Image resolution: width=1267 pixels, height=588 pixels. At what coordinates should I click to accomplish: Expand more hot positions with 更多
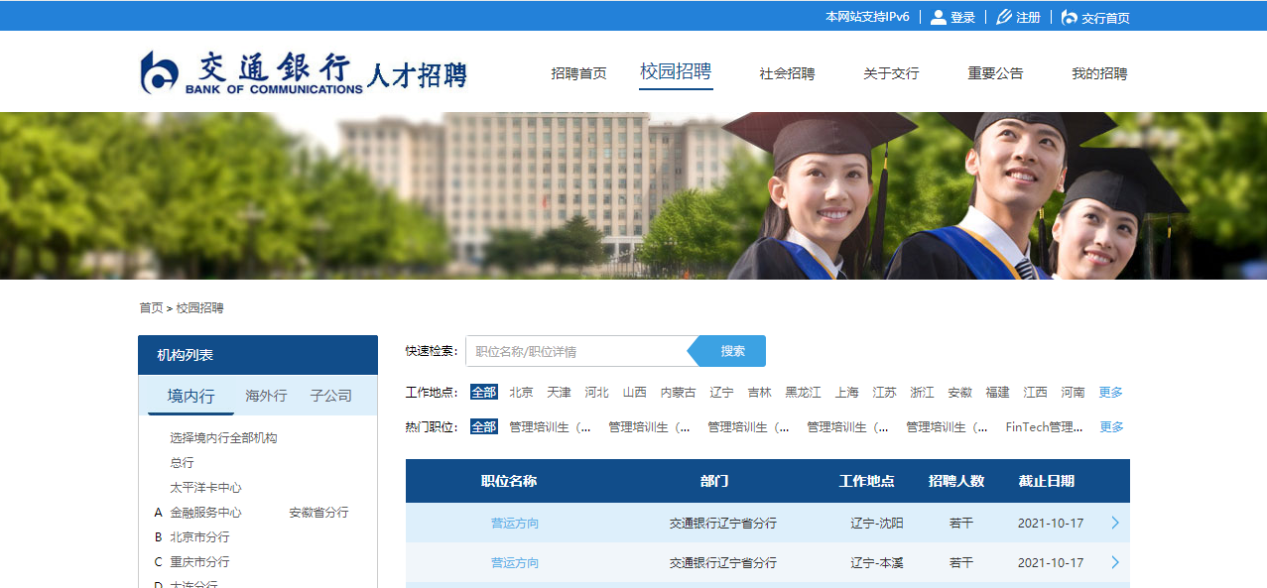pyautogui.click(x=1111, y=427)
